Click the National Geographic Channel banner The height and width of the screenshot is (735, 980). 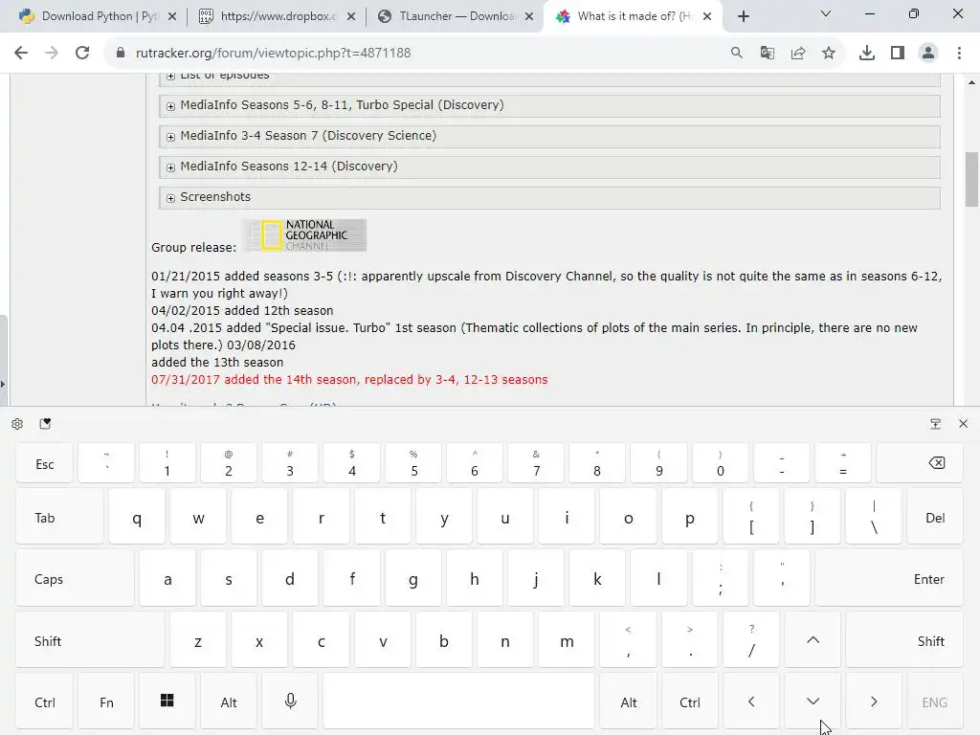[x=304, y=235]
